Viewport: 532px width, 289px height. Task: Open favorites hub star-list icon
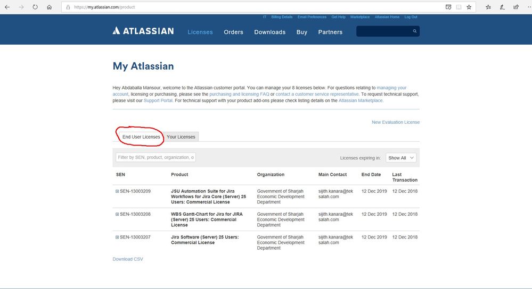488,7
